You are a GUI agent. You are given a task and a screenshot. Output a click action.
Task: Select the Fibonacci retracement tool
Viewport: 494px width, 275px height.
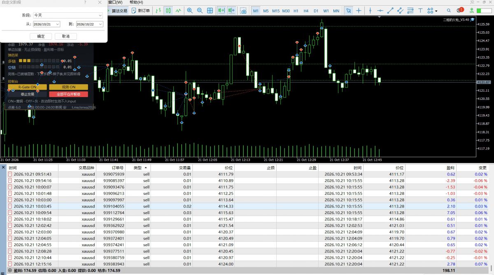[x=410, y=11]
